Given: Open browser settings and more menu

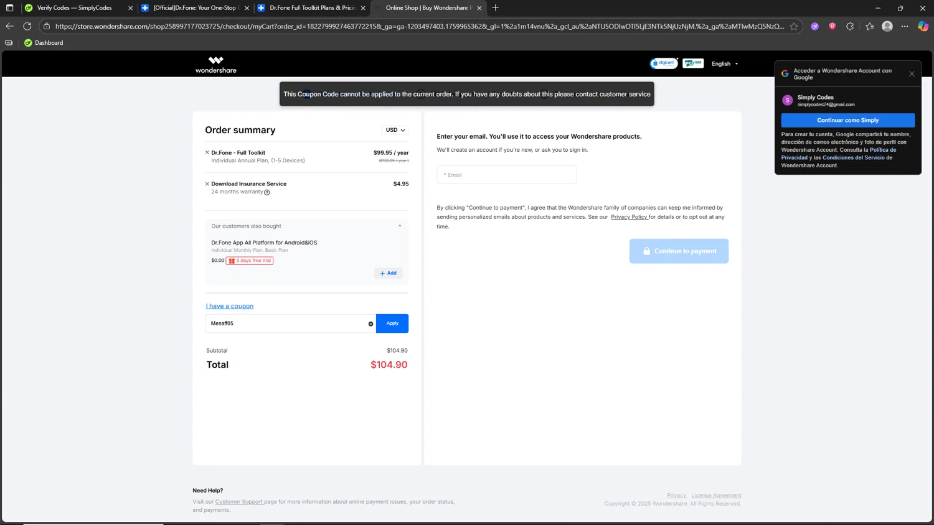Looking at the screenshot, I should point(905,26).
